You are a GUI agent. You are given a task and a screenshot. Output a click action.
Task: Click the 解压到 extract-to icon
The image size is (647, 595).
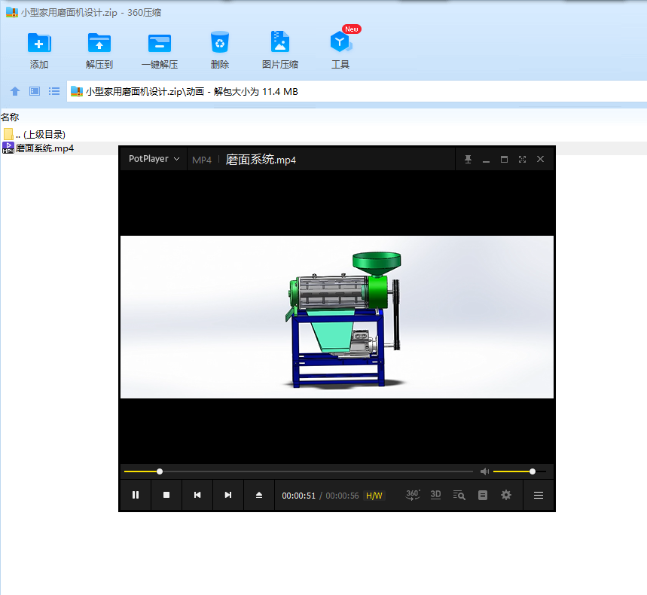pyautogui.click(x=99, y=43)
